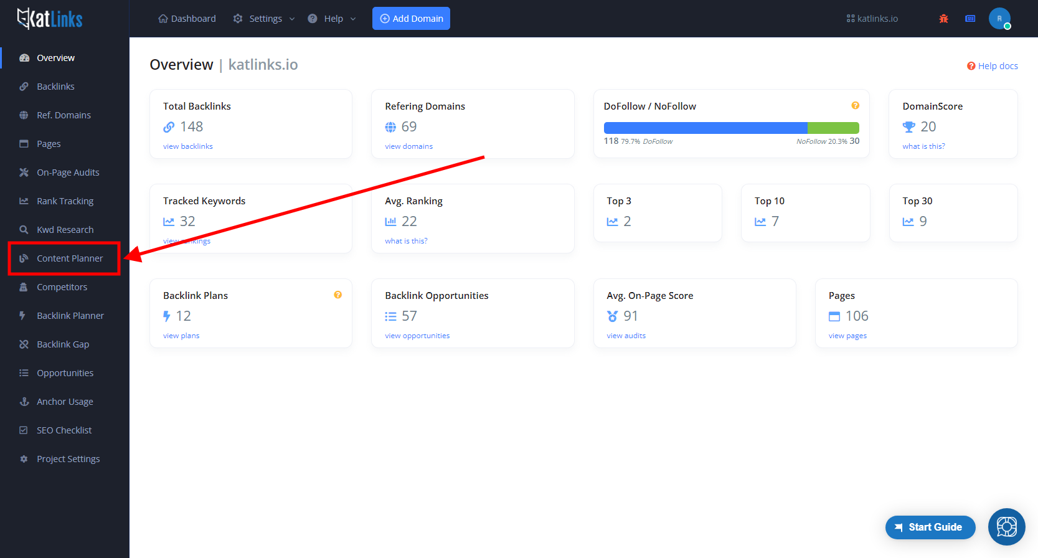Click the Add Domain button

pos(411,19)
